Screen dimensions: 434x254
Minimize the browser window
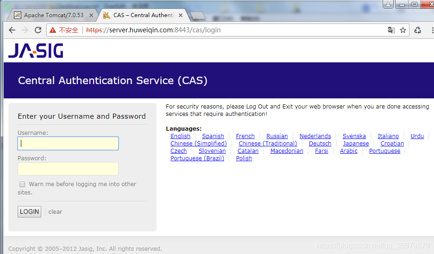pyautogui.click(x=402, y=4)
